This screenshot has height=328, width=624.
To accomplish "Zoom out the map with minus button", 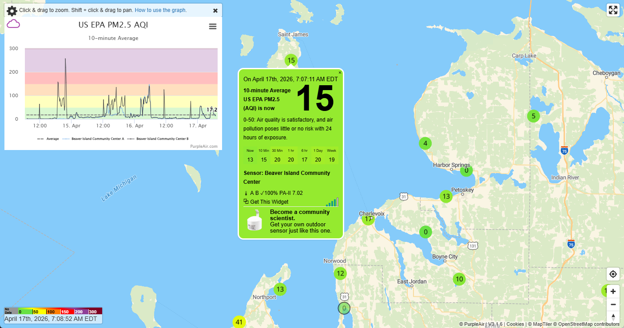I will [613, 304].
